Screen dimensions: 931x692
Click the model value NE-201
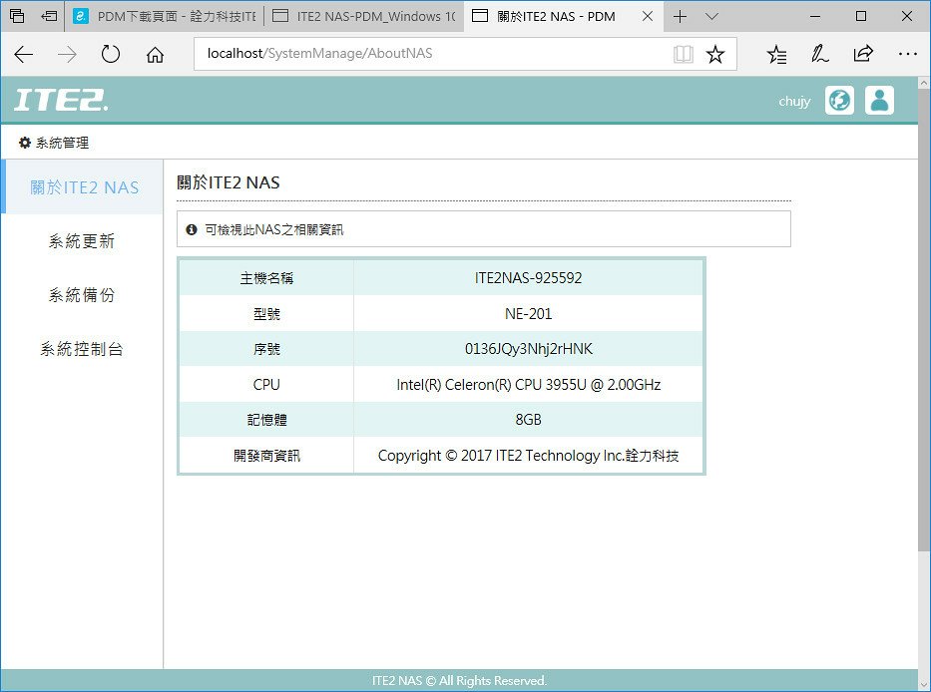(529, 313)
